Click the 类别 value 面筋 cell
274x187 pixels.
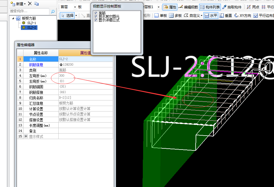(x=86, y=70)
